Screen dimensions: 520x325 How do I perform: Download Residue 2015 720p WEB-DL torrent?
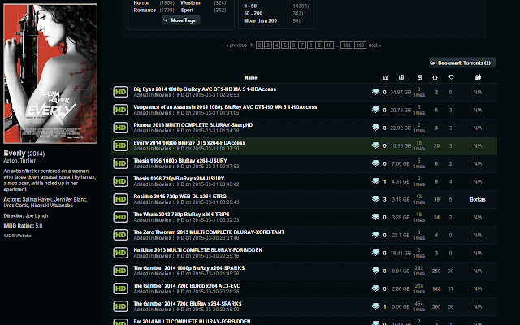(x=375, y=199)
